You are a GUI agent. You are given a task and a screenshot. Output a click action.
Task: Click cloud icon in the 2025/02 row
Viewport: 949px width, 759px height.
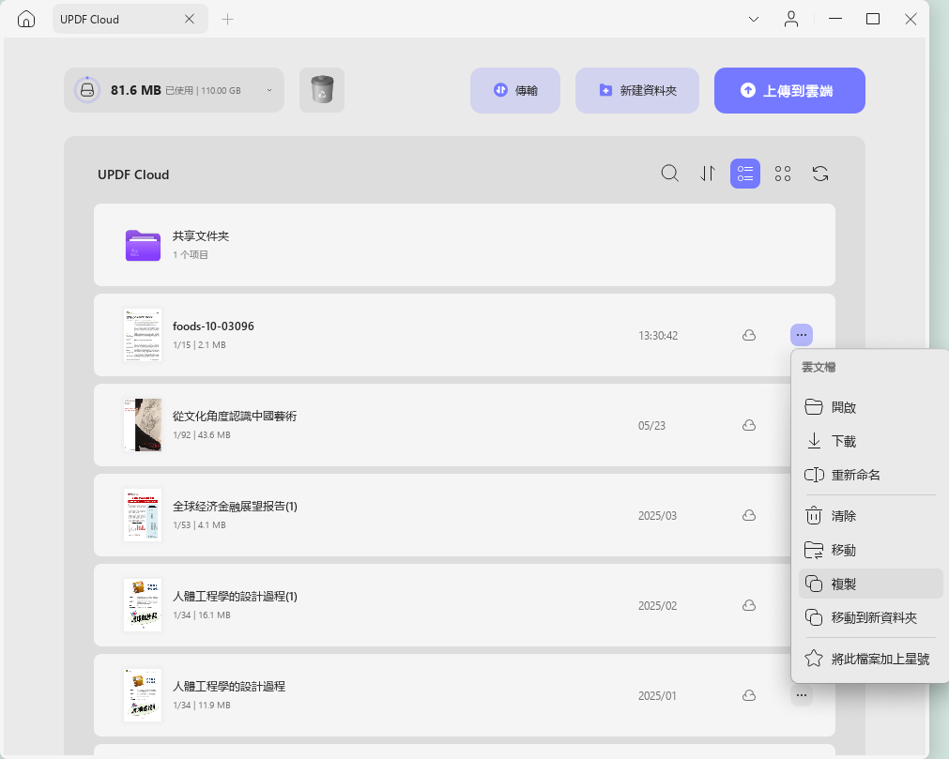pyautogui.click(x=749, y=605)
